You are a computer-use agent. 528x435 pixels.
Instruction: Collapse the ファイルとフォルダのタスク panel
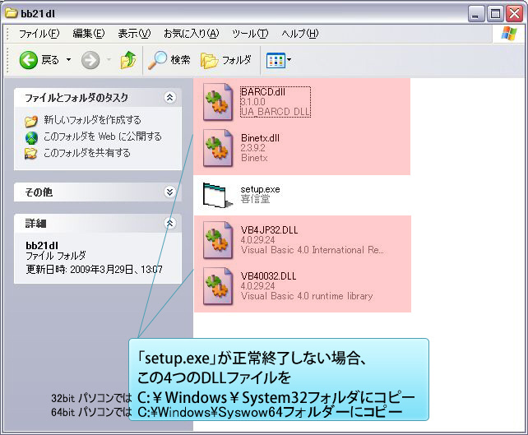click(169, 98)
